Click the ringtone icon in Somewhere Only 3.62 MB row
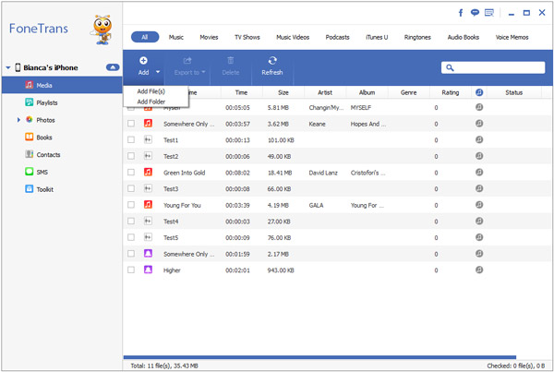 479,124
